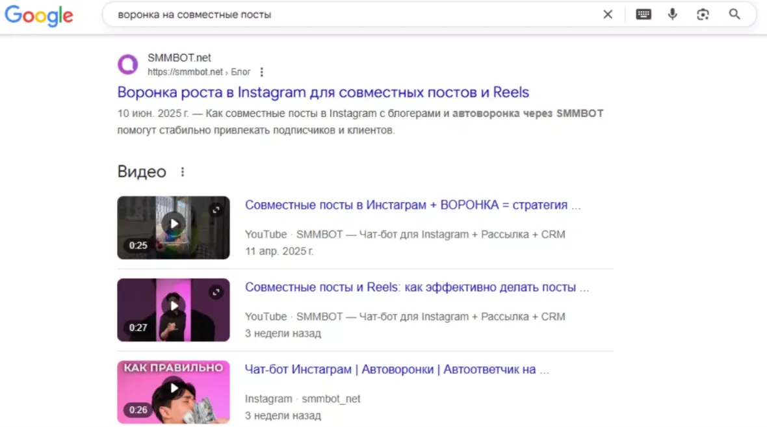Click the 0:27 duration badge
Image resolution: width=767 pixels, height=427 pixels.
point(138,327)
